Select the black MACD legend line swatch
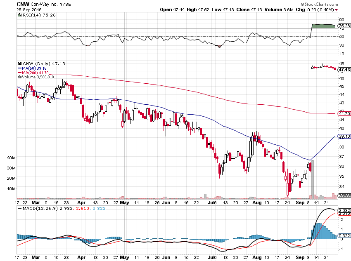Screen dimensions: 351x261 (x=19, y=209)
